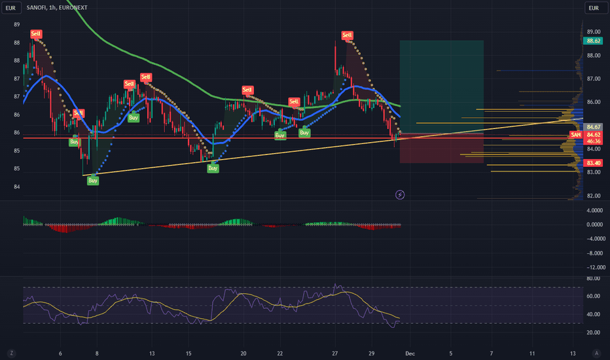This screenshot has height=360, width=610.
Task: Click the 86.00 price axis label
Action: click(594, 102)
